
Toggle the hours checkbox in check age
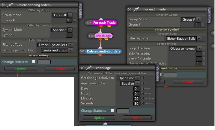tap(142, 93)
